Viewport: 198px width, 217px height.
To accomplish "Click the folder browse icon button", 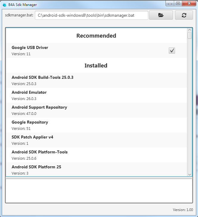I will click(x=161, y=15).
